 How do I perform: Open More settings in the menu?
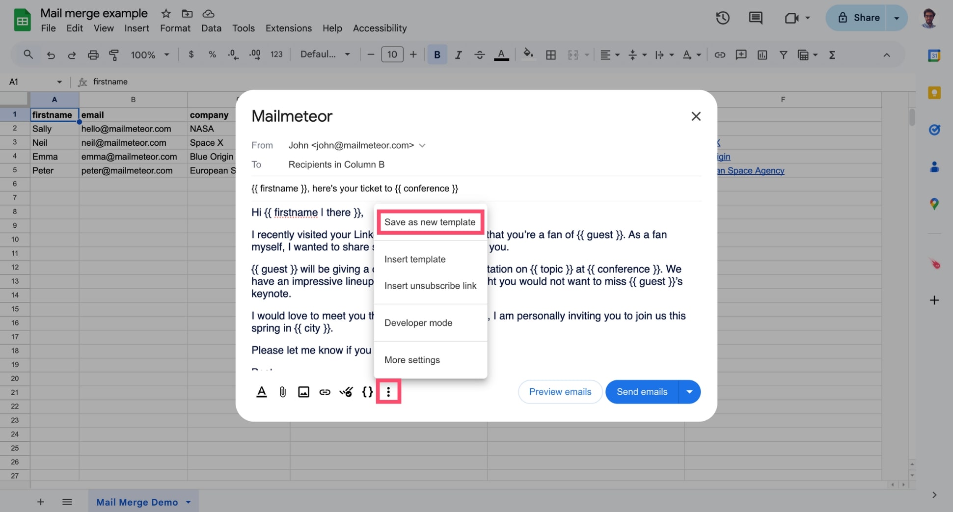pos(430,360)
